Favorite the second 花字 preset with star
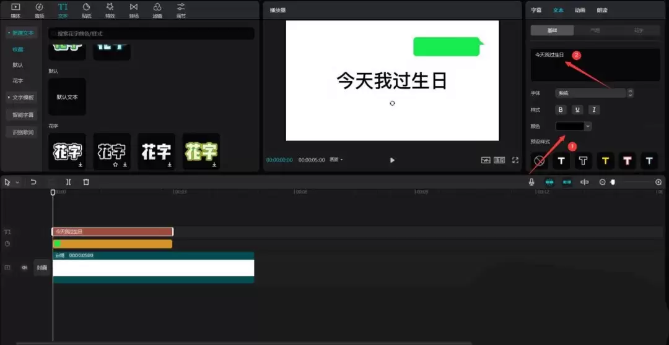Image resolution: width=669 pixels, height=345 pixels. 115,164
